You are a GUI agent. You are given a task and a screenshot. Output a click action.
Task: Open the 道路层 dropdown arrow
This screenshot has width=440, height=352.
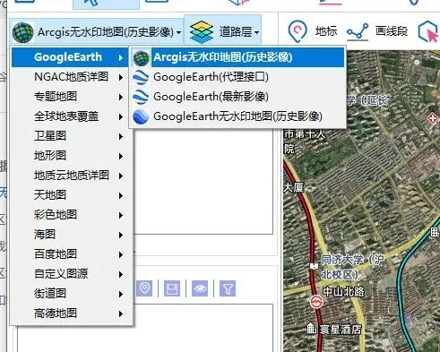(257, 32)
